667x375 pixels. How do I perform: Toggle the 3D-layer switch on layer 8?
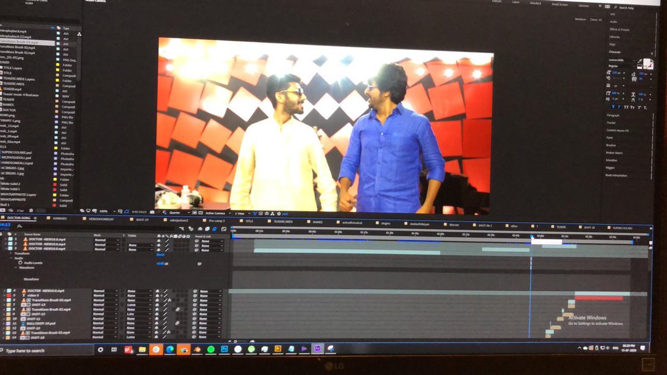click(185, 309)
